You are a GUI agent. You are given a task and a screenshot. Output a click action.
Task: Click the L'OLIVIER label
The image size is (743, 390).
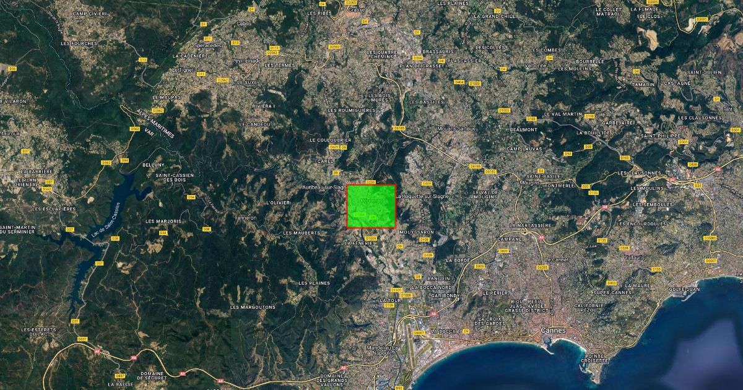pyautogui.click(x=277, y=202)
